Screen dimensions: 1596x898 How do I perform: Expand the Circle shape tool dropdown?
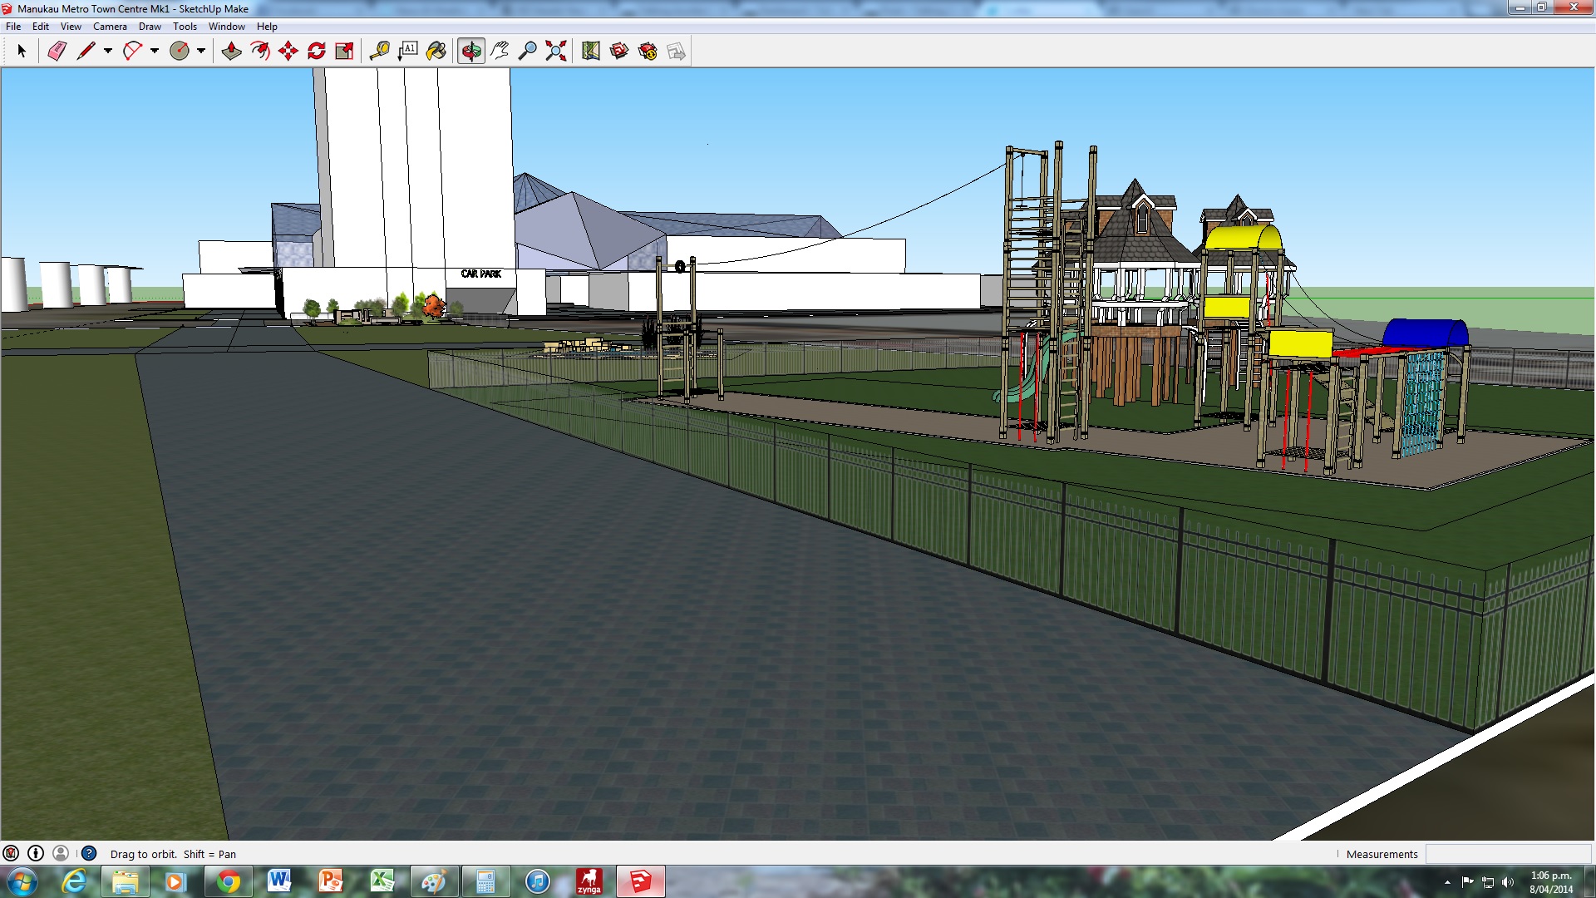pyautogui.click(x=201, y=52)
